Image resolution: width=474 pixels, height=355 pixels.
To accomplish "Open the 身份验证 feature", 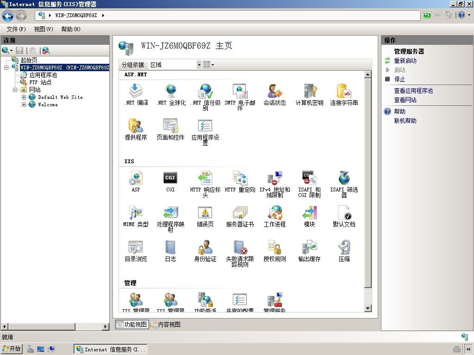I will click(x=205, y=251).
